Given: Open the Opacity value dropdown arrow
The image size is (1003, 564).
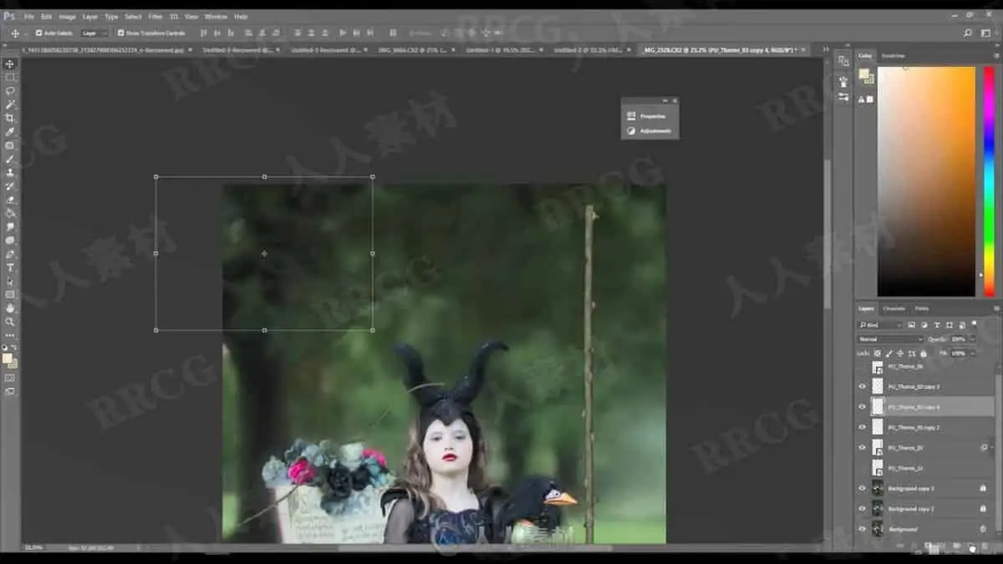Looking at the screenshot, I should click(x=970, y=338).
